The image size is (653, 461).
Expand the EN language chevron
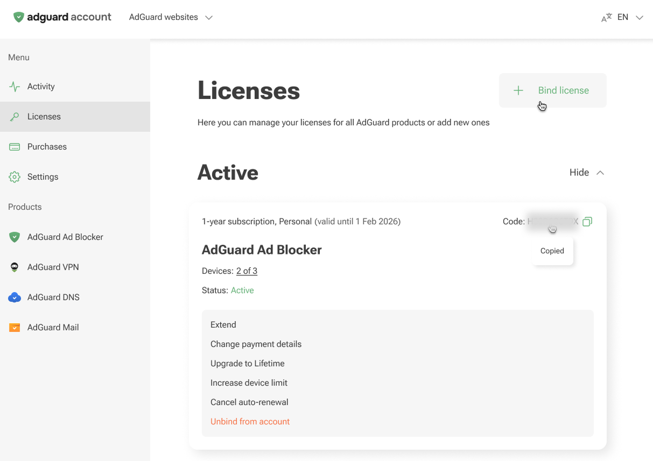coord(640,18)
